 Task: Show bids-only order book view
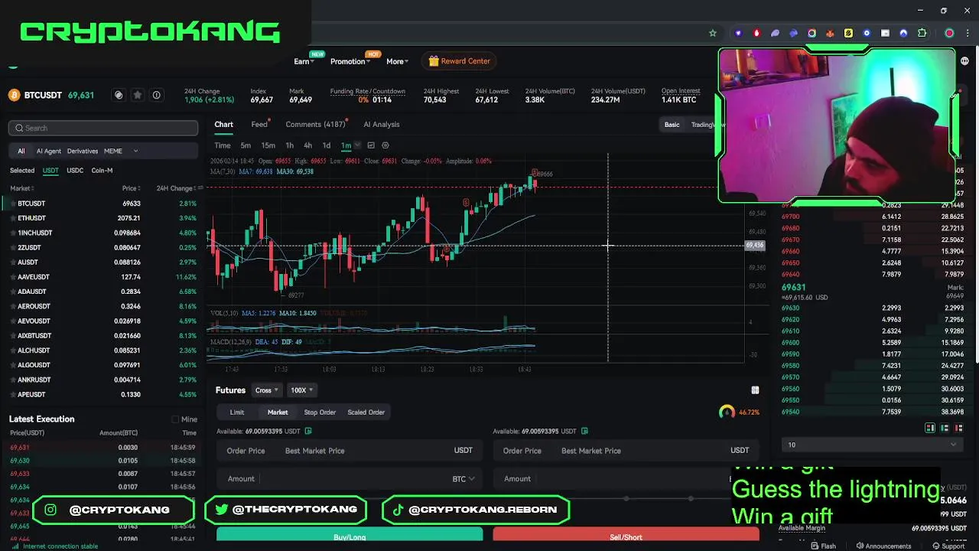click(x=945, y=428)
